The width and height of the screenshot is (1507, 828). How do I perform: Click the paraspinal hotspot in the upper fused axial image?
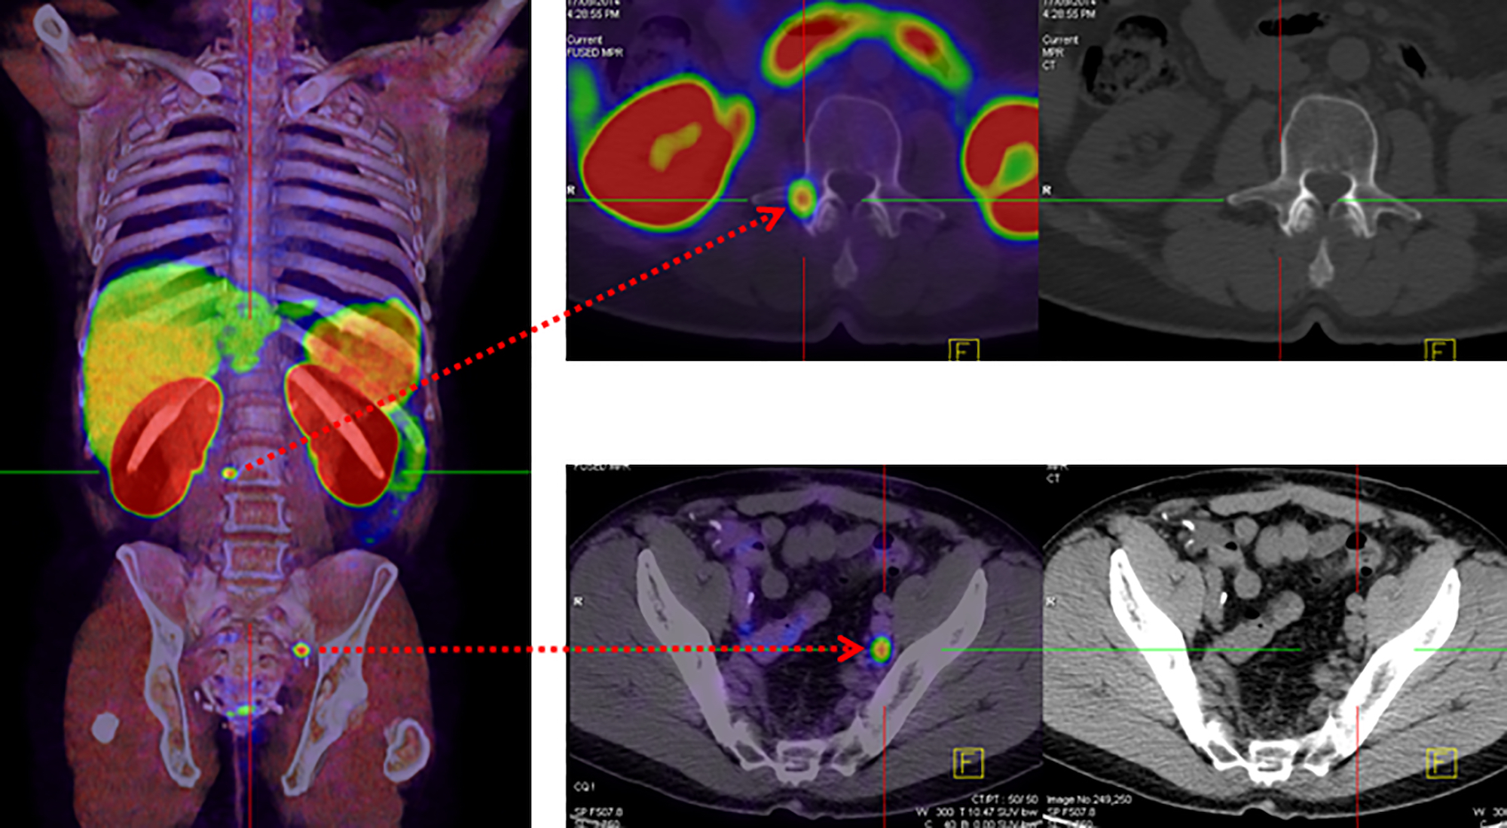pos(802,198)
